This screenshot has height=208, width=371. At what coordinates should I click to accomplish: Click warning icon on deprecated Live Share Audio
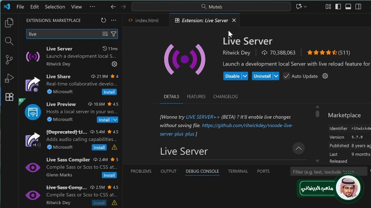114,147
